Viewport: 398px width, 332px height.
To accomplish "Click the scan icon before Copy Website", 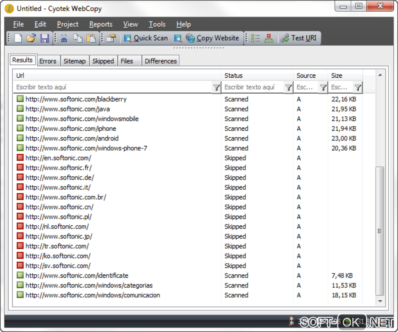I will point(178,38).
